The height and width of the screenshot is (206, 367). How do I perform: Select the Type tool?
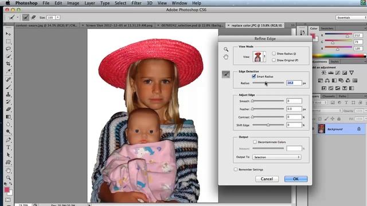(8, 148)
